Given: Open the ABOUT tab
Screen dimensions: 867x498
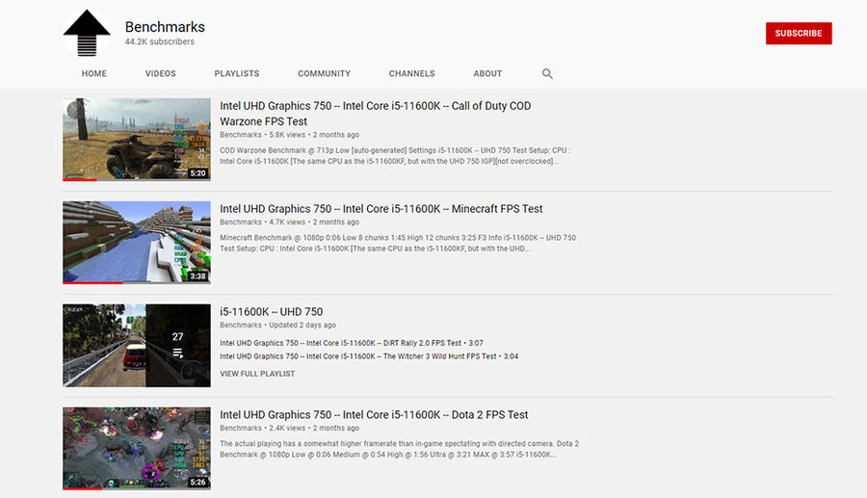Looking at the screenshot, I should pyautogui.click(x=487, y=73).
